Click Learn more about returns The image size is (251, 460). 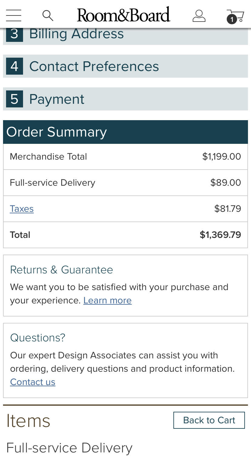(x=107, y=300)
